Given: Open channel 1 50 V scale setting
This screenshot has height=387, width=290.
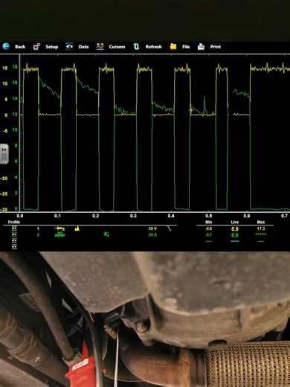Looking at the screenshot, I should 152,228.
